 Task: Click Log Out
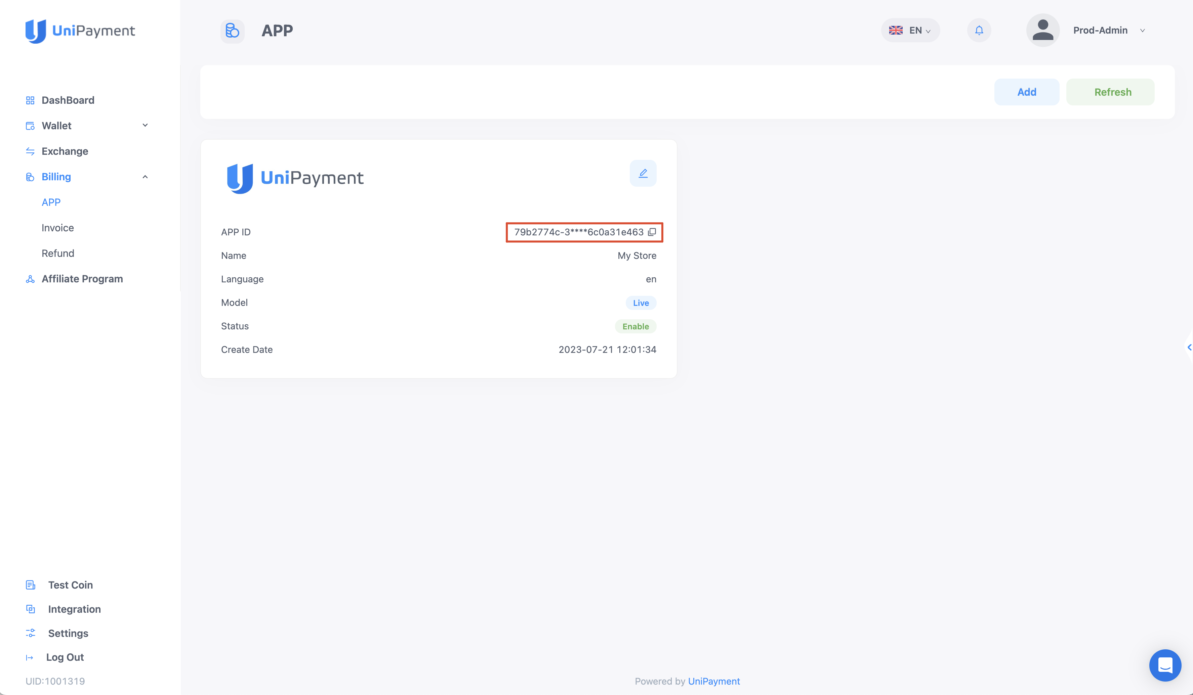[65, 658]
